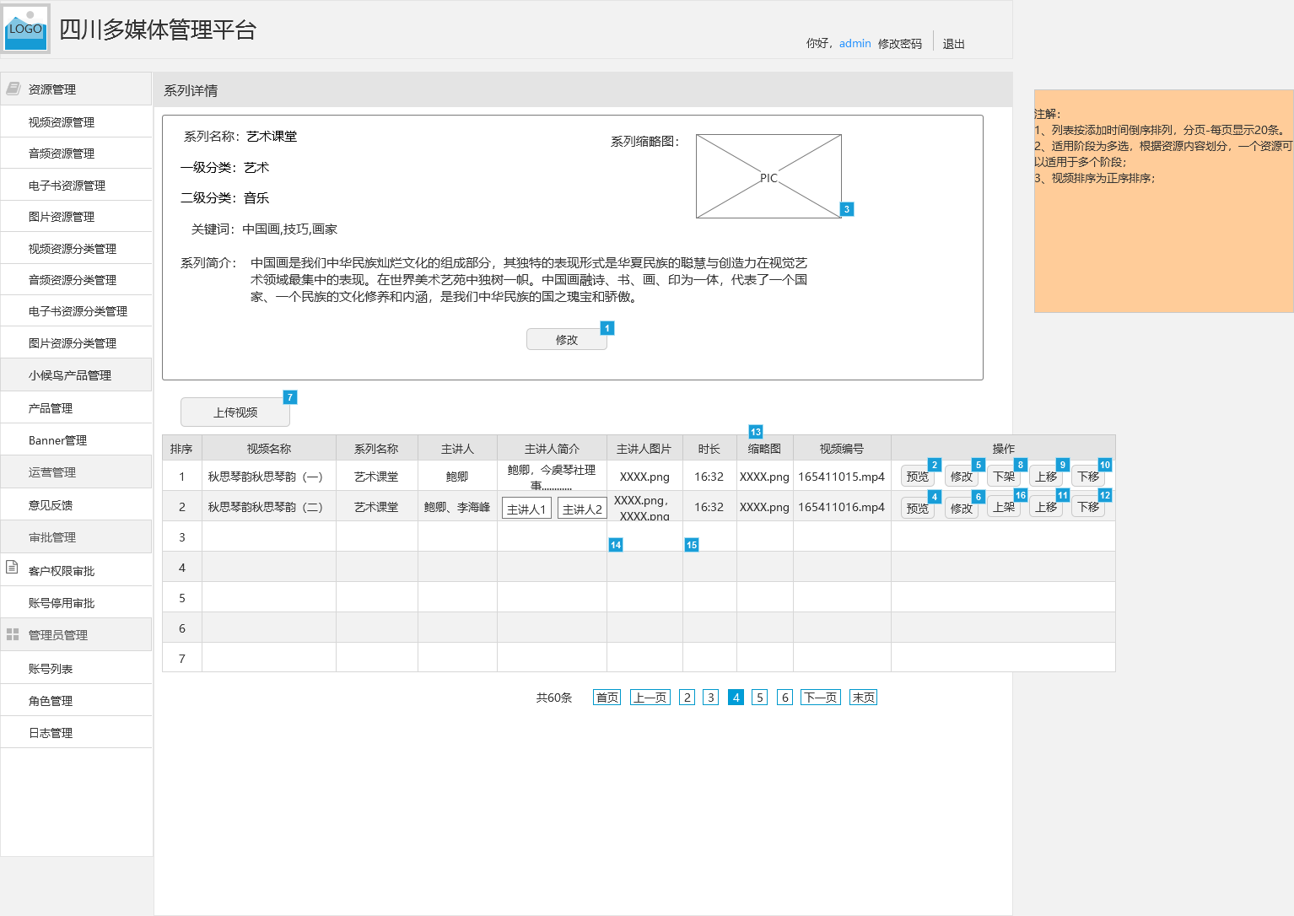The image size is (1294, 916).
Task: Click admin username link
Action: pos(855,43)
